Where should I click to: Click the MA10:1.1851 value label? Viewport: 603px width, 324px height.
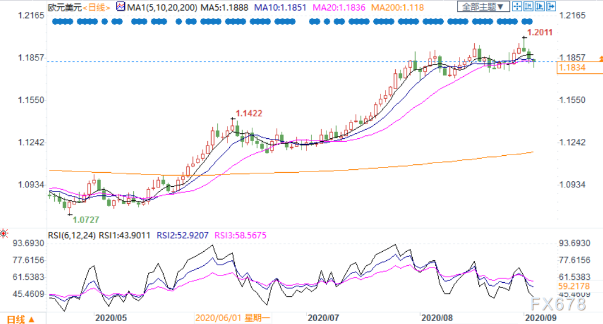click(281, 7)
